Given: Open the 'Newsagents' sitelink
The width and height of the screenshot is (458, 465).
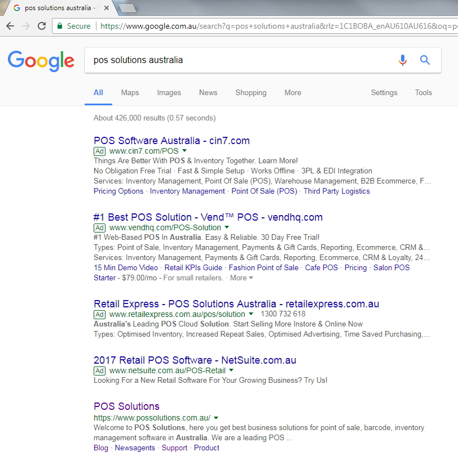Looking at the screenshot, I should [135, 448].
